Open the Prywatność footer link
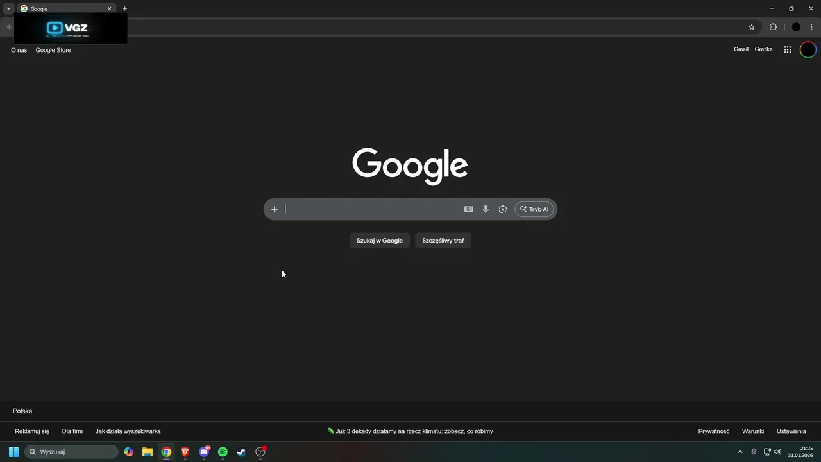 (x=714, y=431)
